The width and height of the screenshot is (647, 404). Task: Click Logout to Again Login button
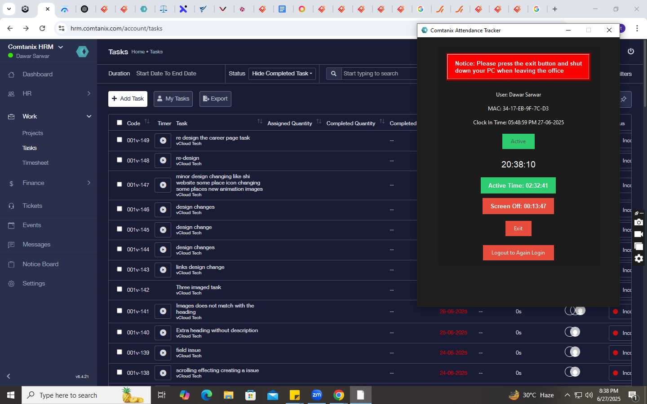coord(518,253)
